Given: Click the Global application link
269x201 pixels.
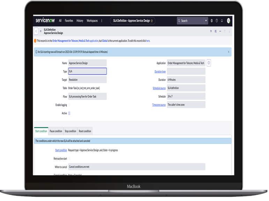Looking at the screenshot, I should [x=105, y=41].
